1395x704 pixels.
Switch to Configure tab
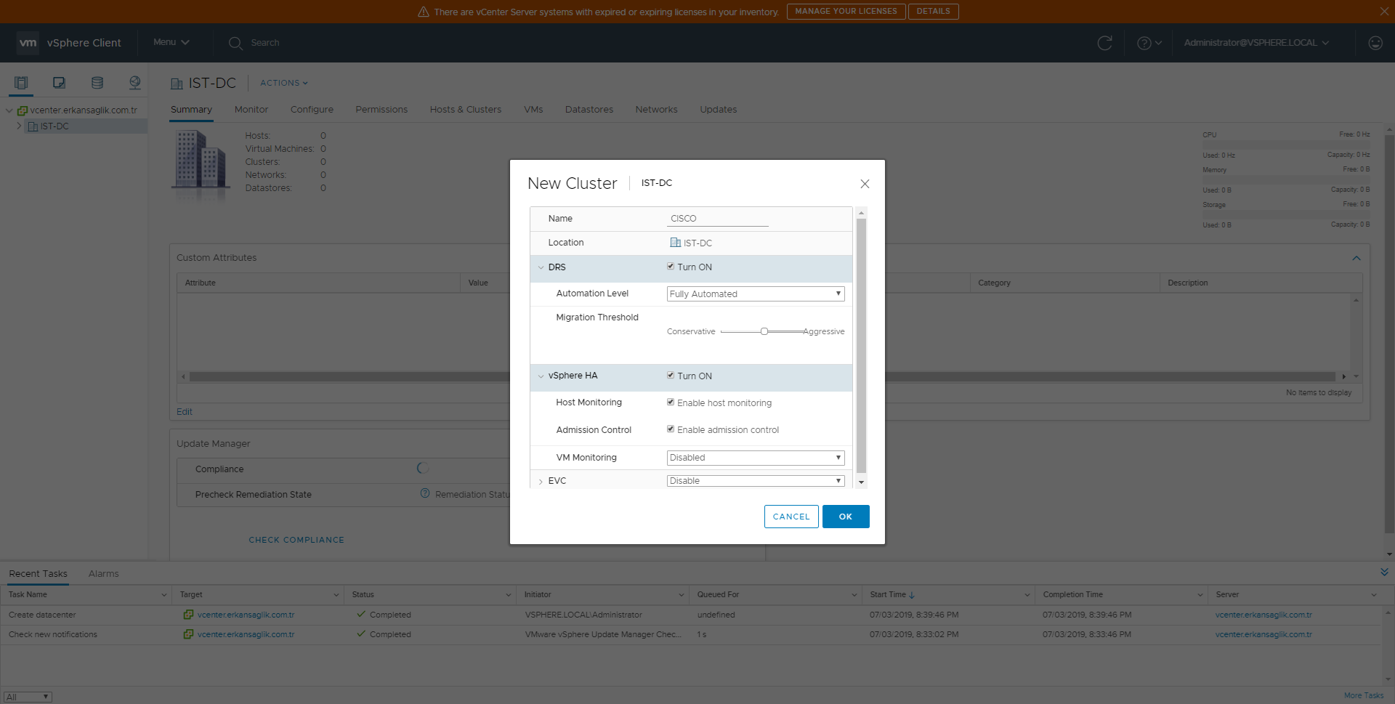click(312, 110)
